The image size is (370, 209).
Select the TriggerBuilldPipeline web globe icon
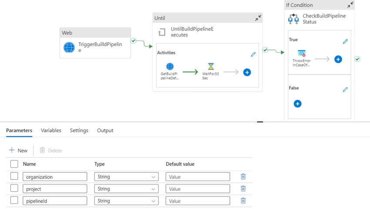69,47
